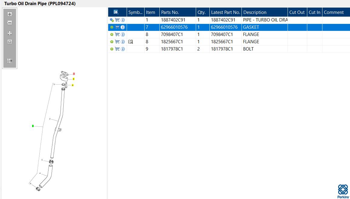The image size is (350, 199).
Task: Zoom in on the parts diagram
Action: [10, 14]
